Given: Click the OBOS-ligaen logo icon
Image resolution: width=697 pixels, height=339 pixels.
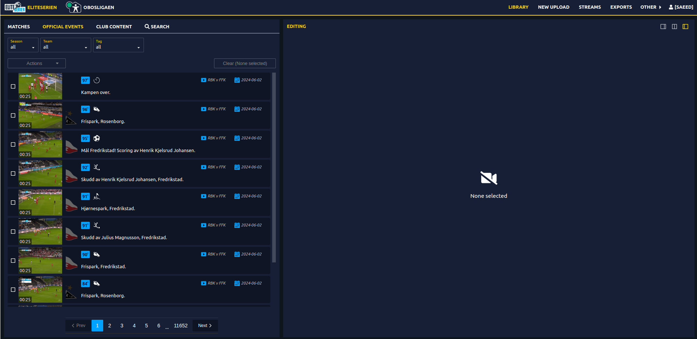Looking at the screenshot, I should tap(74, 7).
